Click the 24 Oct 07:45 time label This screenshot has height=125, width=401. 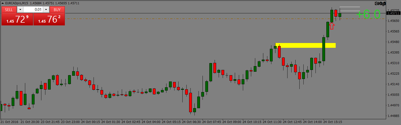[x=212, y=122]
